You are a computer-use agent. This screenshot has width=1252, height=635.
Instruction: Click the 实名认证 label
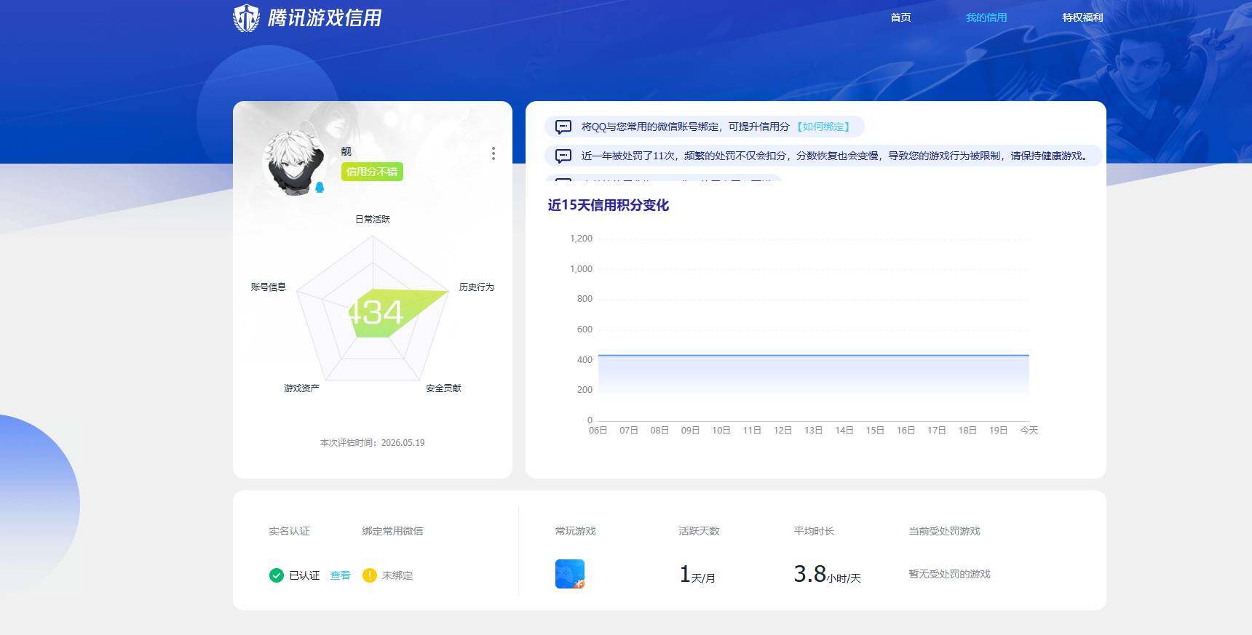(x=289, y=531)
